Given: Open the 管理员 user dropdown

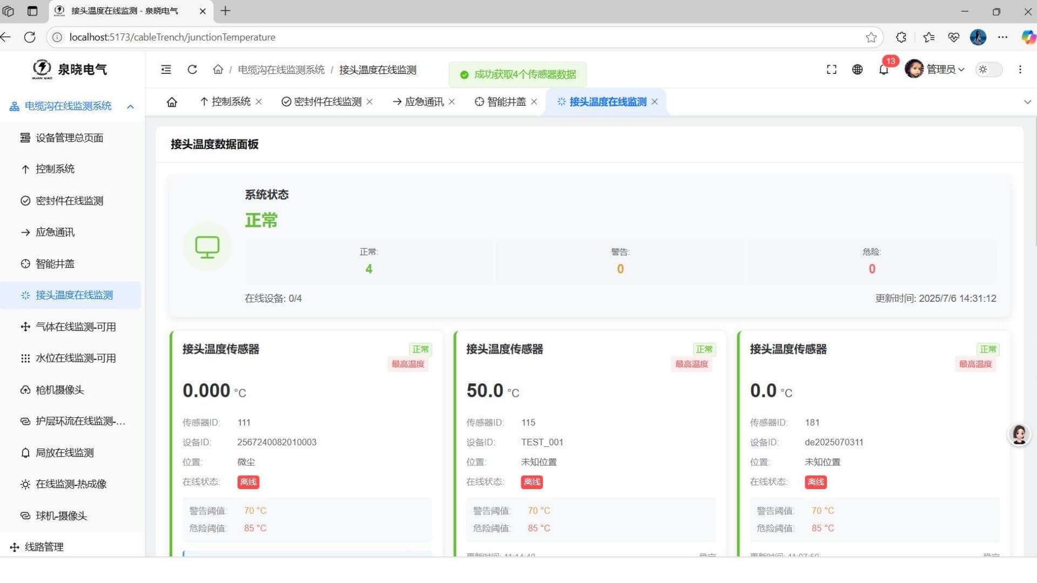Looking at the screenshot, I should point(934,69).
